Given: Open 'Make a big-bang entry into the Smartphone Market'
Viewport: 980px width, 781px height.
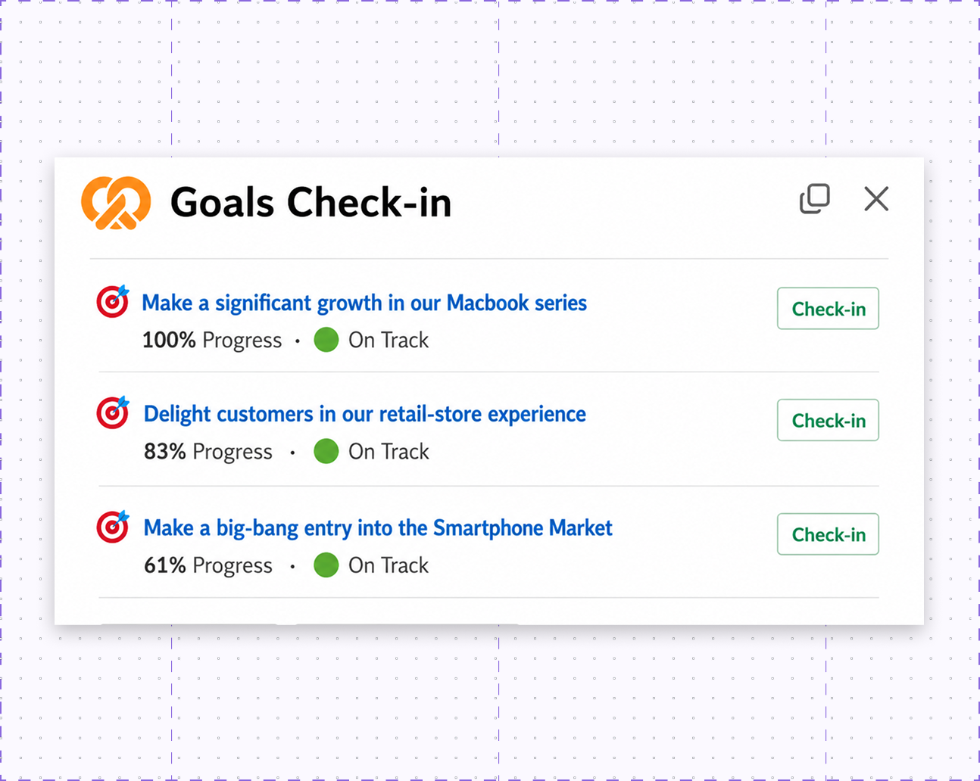Looking at the screenshot, I should [378, 527].
